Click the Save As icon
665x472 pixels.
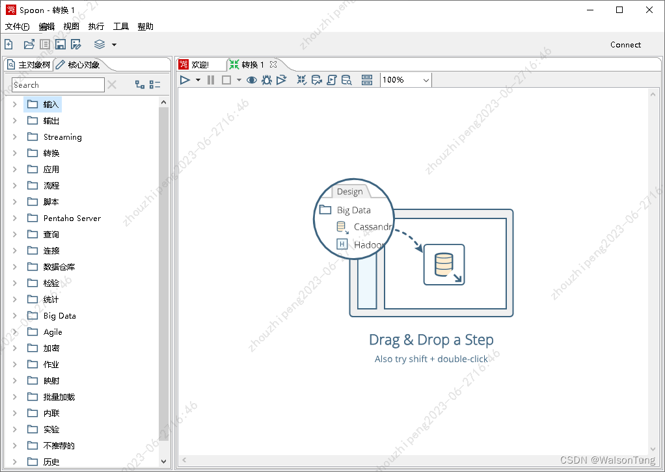[x=76, y=44]
